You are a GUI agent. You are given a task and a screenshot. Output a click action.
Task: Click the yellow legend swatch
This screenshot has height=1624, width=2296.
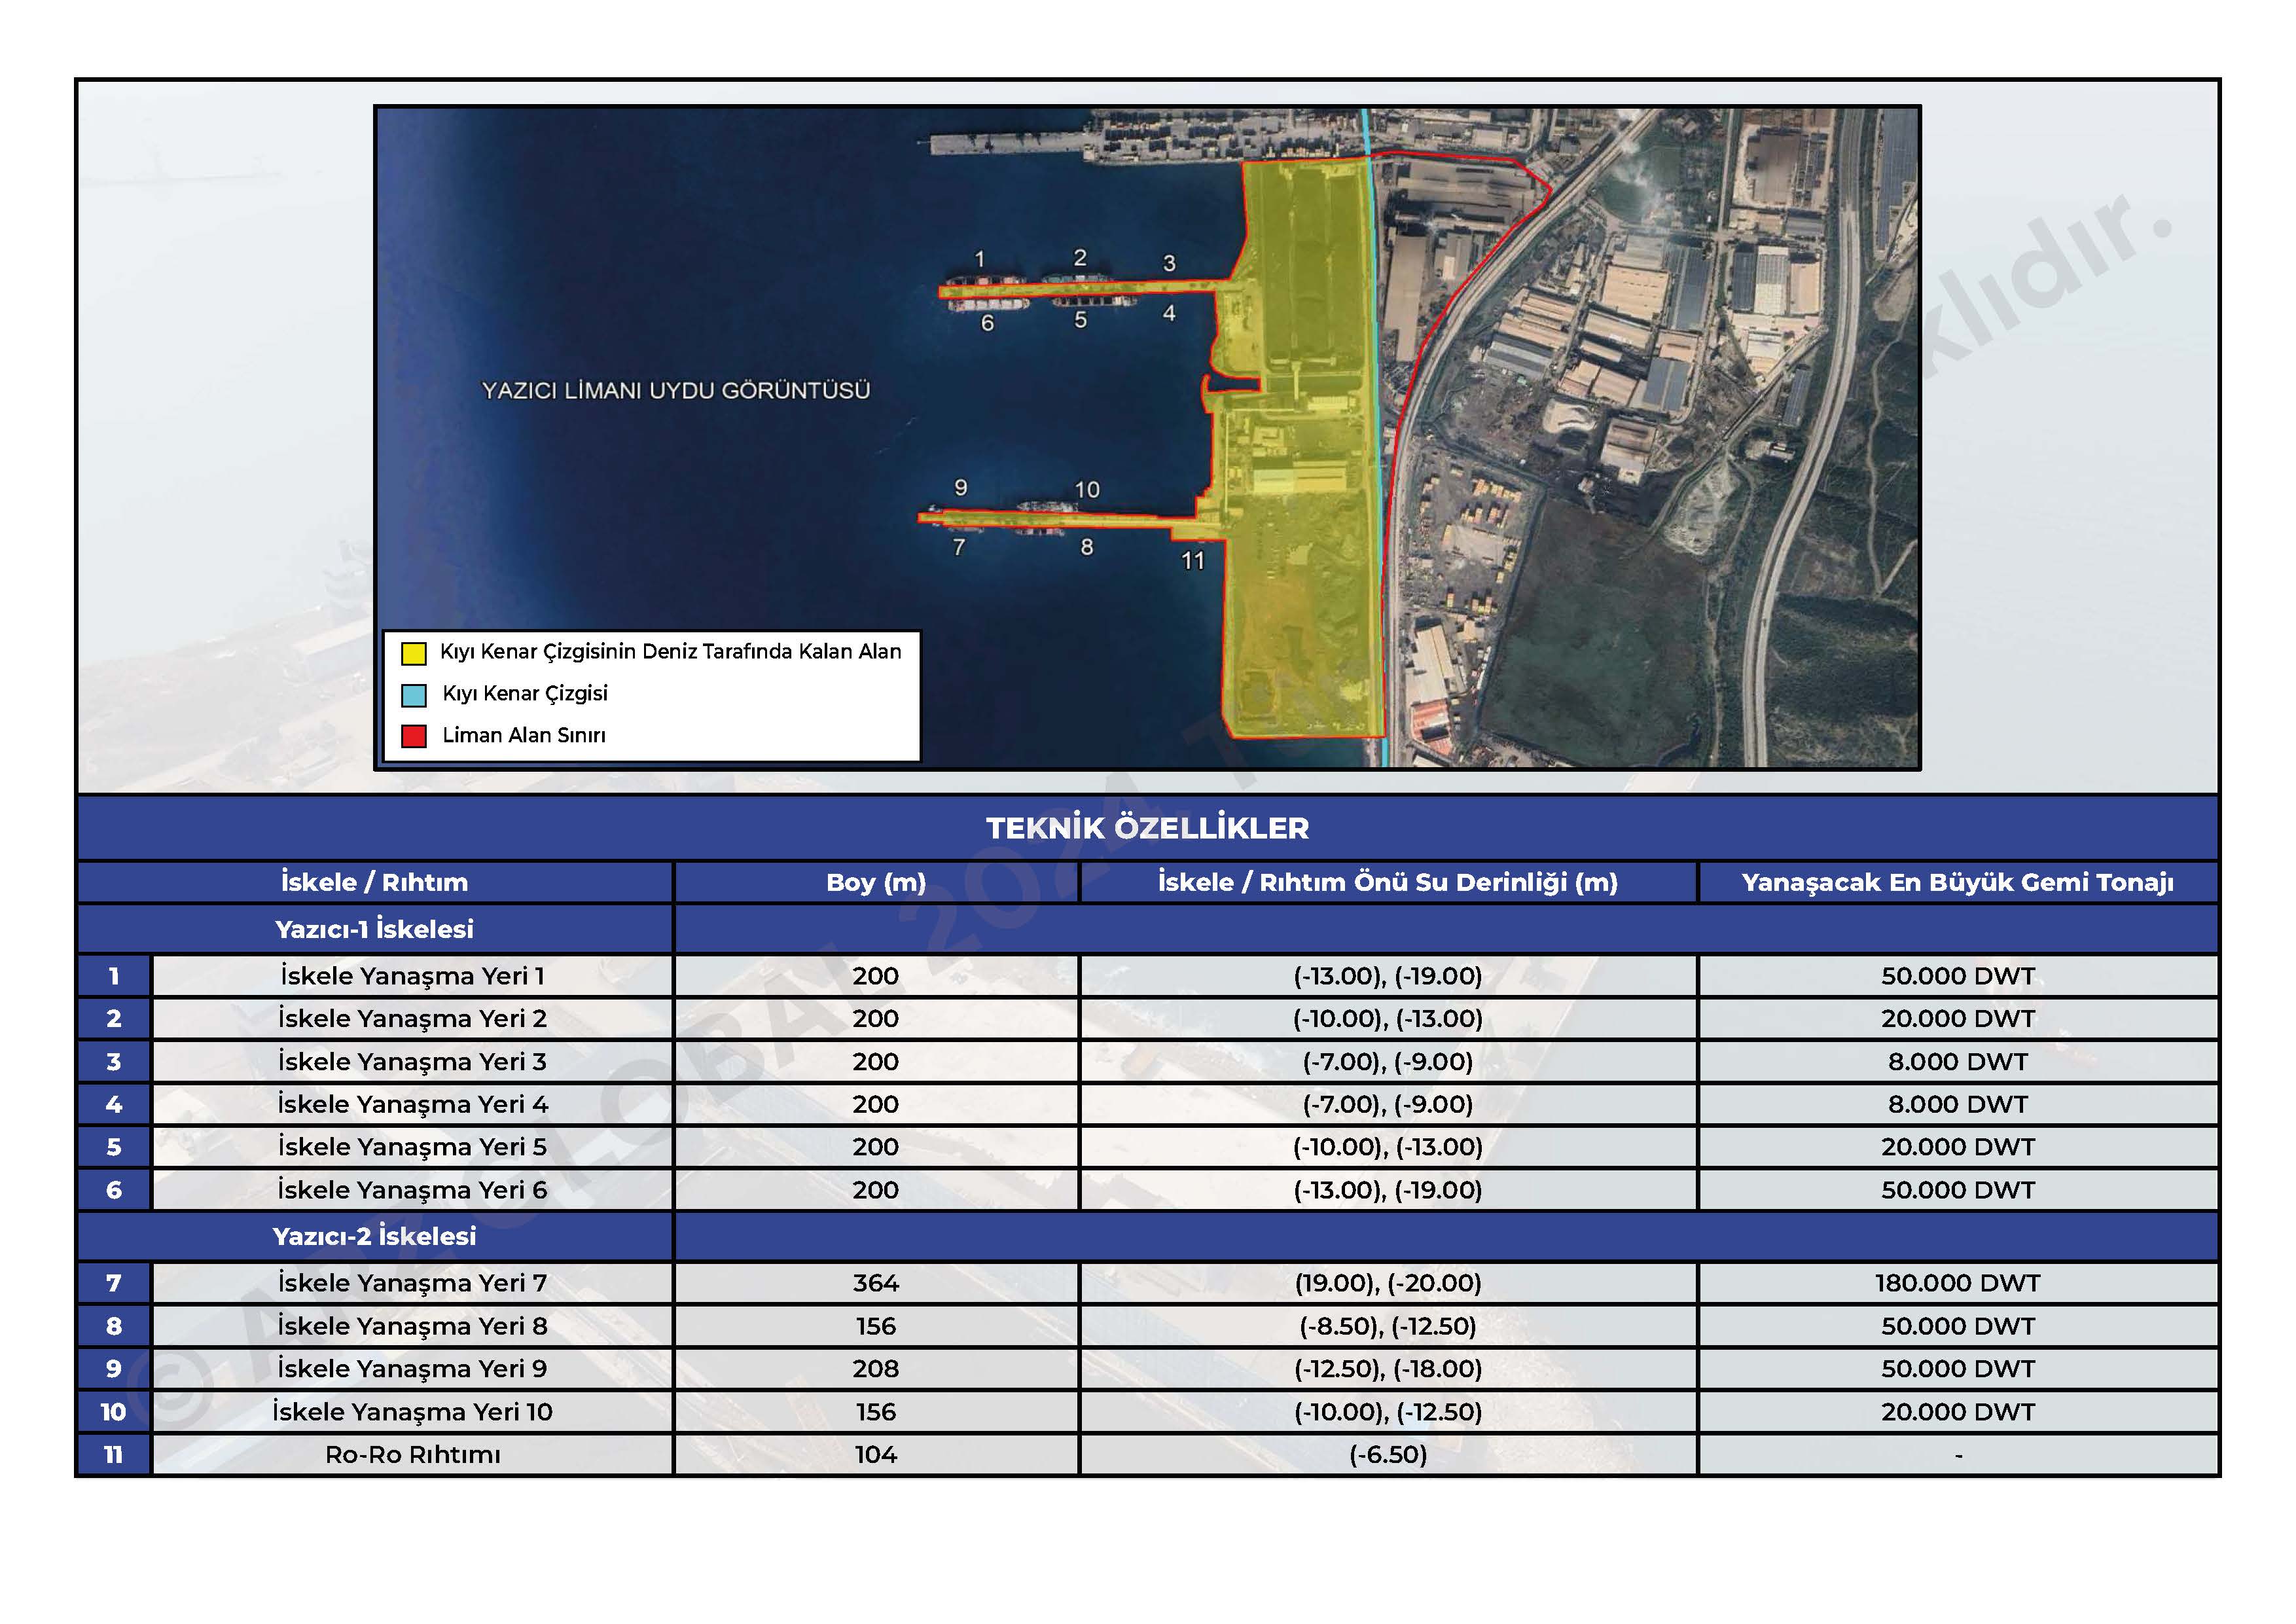pos(413,653)
